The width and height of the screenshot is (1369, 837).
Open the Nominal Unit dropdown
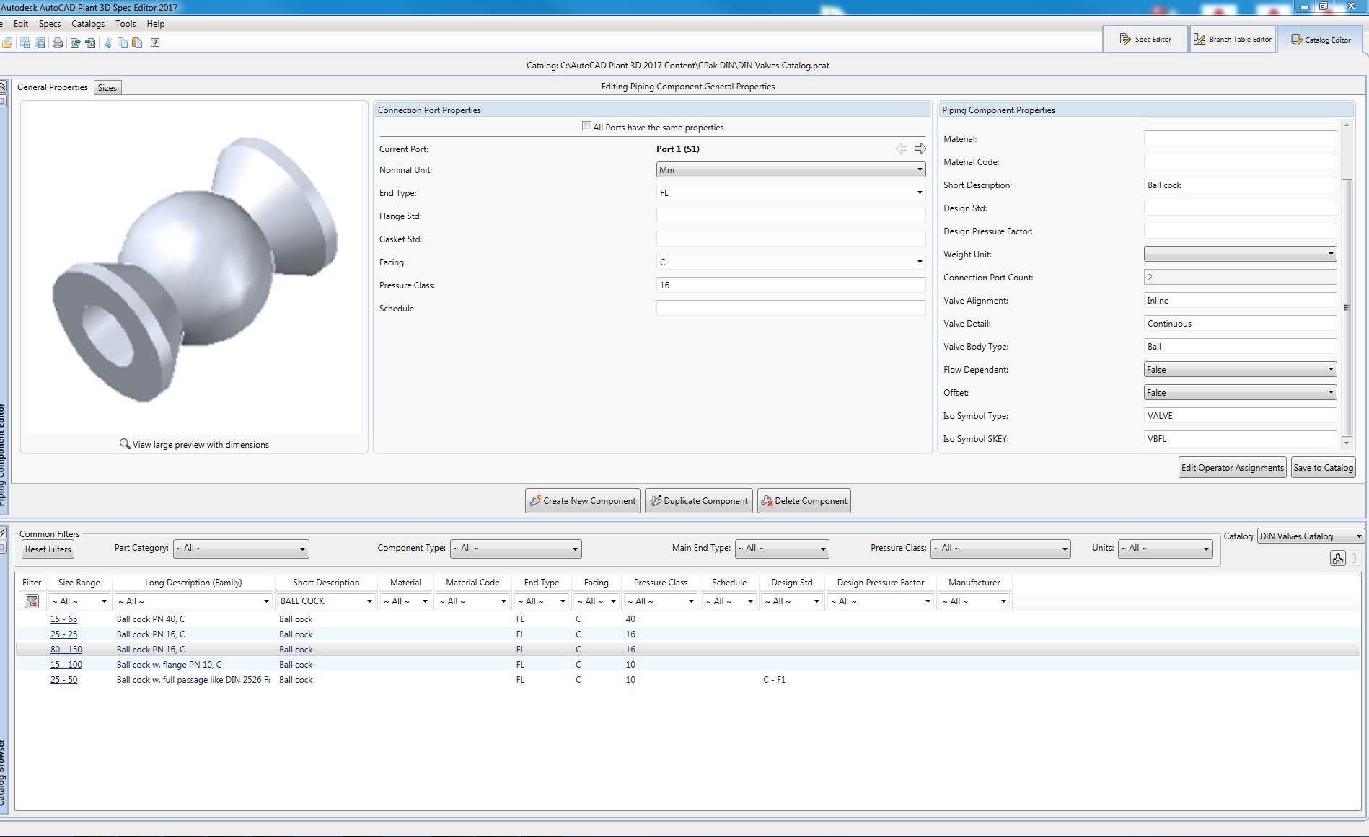pyautogui.click(x=791, y=170)
